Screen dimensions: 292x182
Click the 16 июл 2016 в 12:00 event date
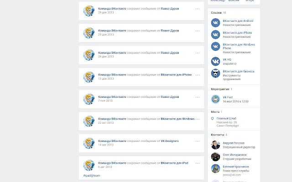pyautogui.click(x=236, y=101)
